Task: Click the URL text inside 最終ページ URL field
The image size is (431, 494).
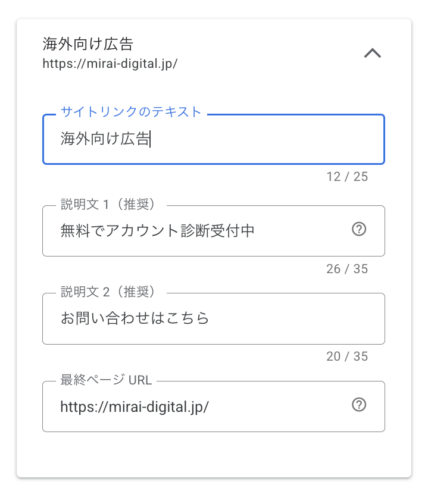Action: (x=135, y=407)
